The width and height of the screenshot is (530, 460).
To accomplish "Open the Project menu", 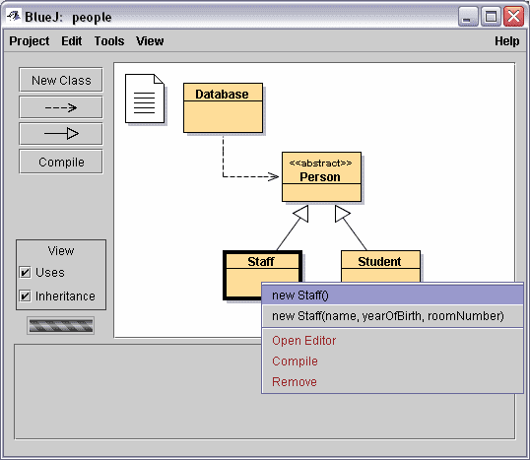I will pyautogui.click(x=30, y=41).
